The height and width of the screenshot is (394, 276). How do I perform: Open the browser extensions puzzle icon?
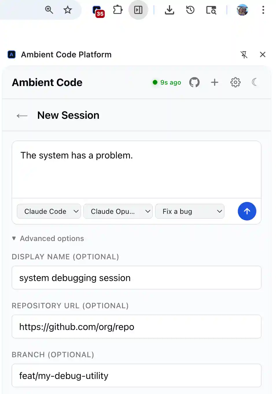[118, 10]
